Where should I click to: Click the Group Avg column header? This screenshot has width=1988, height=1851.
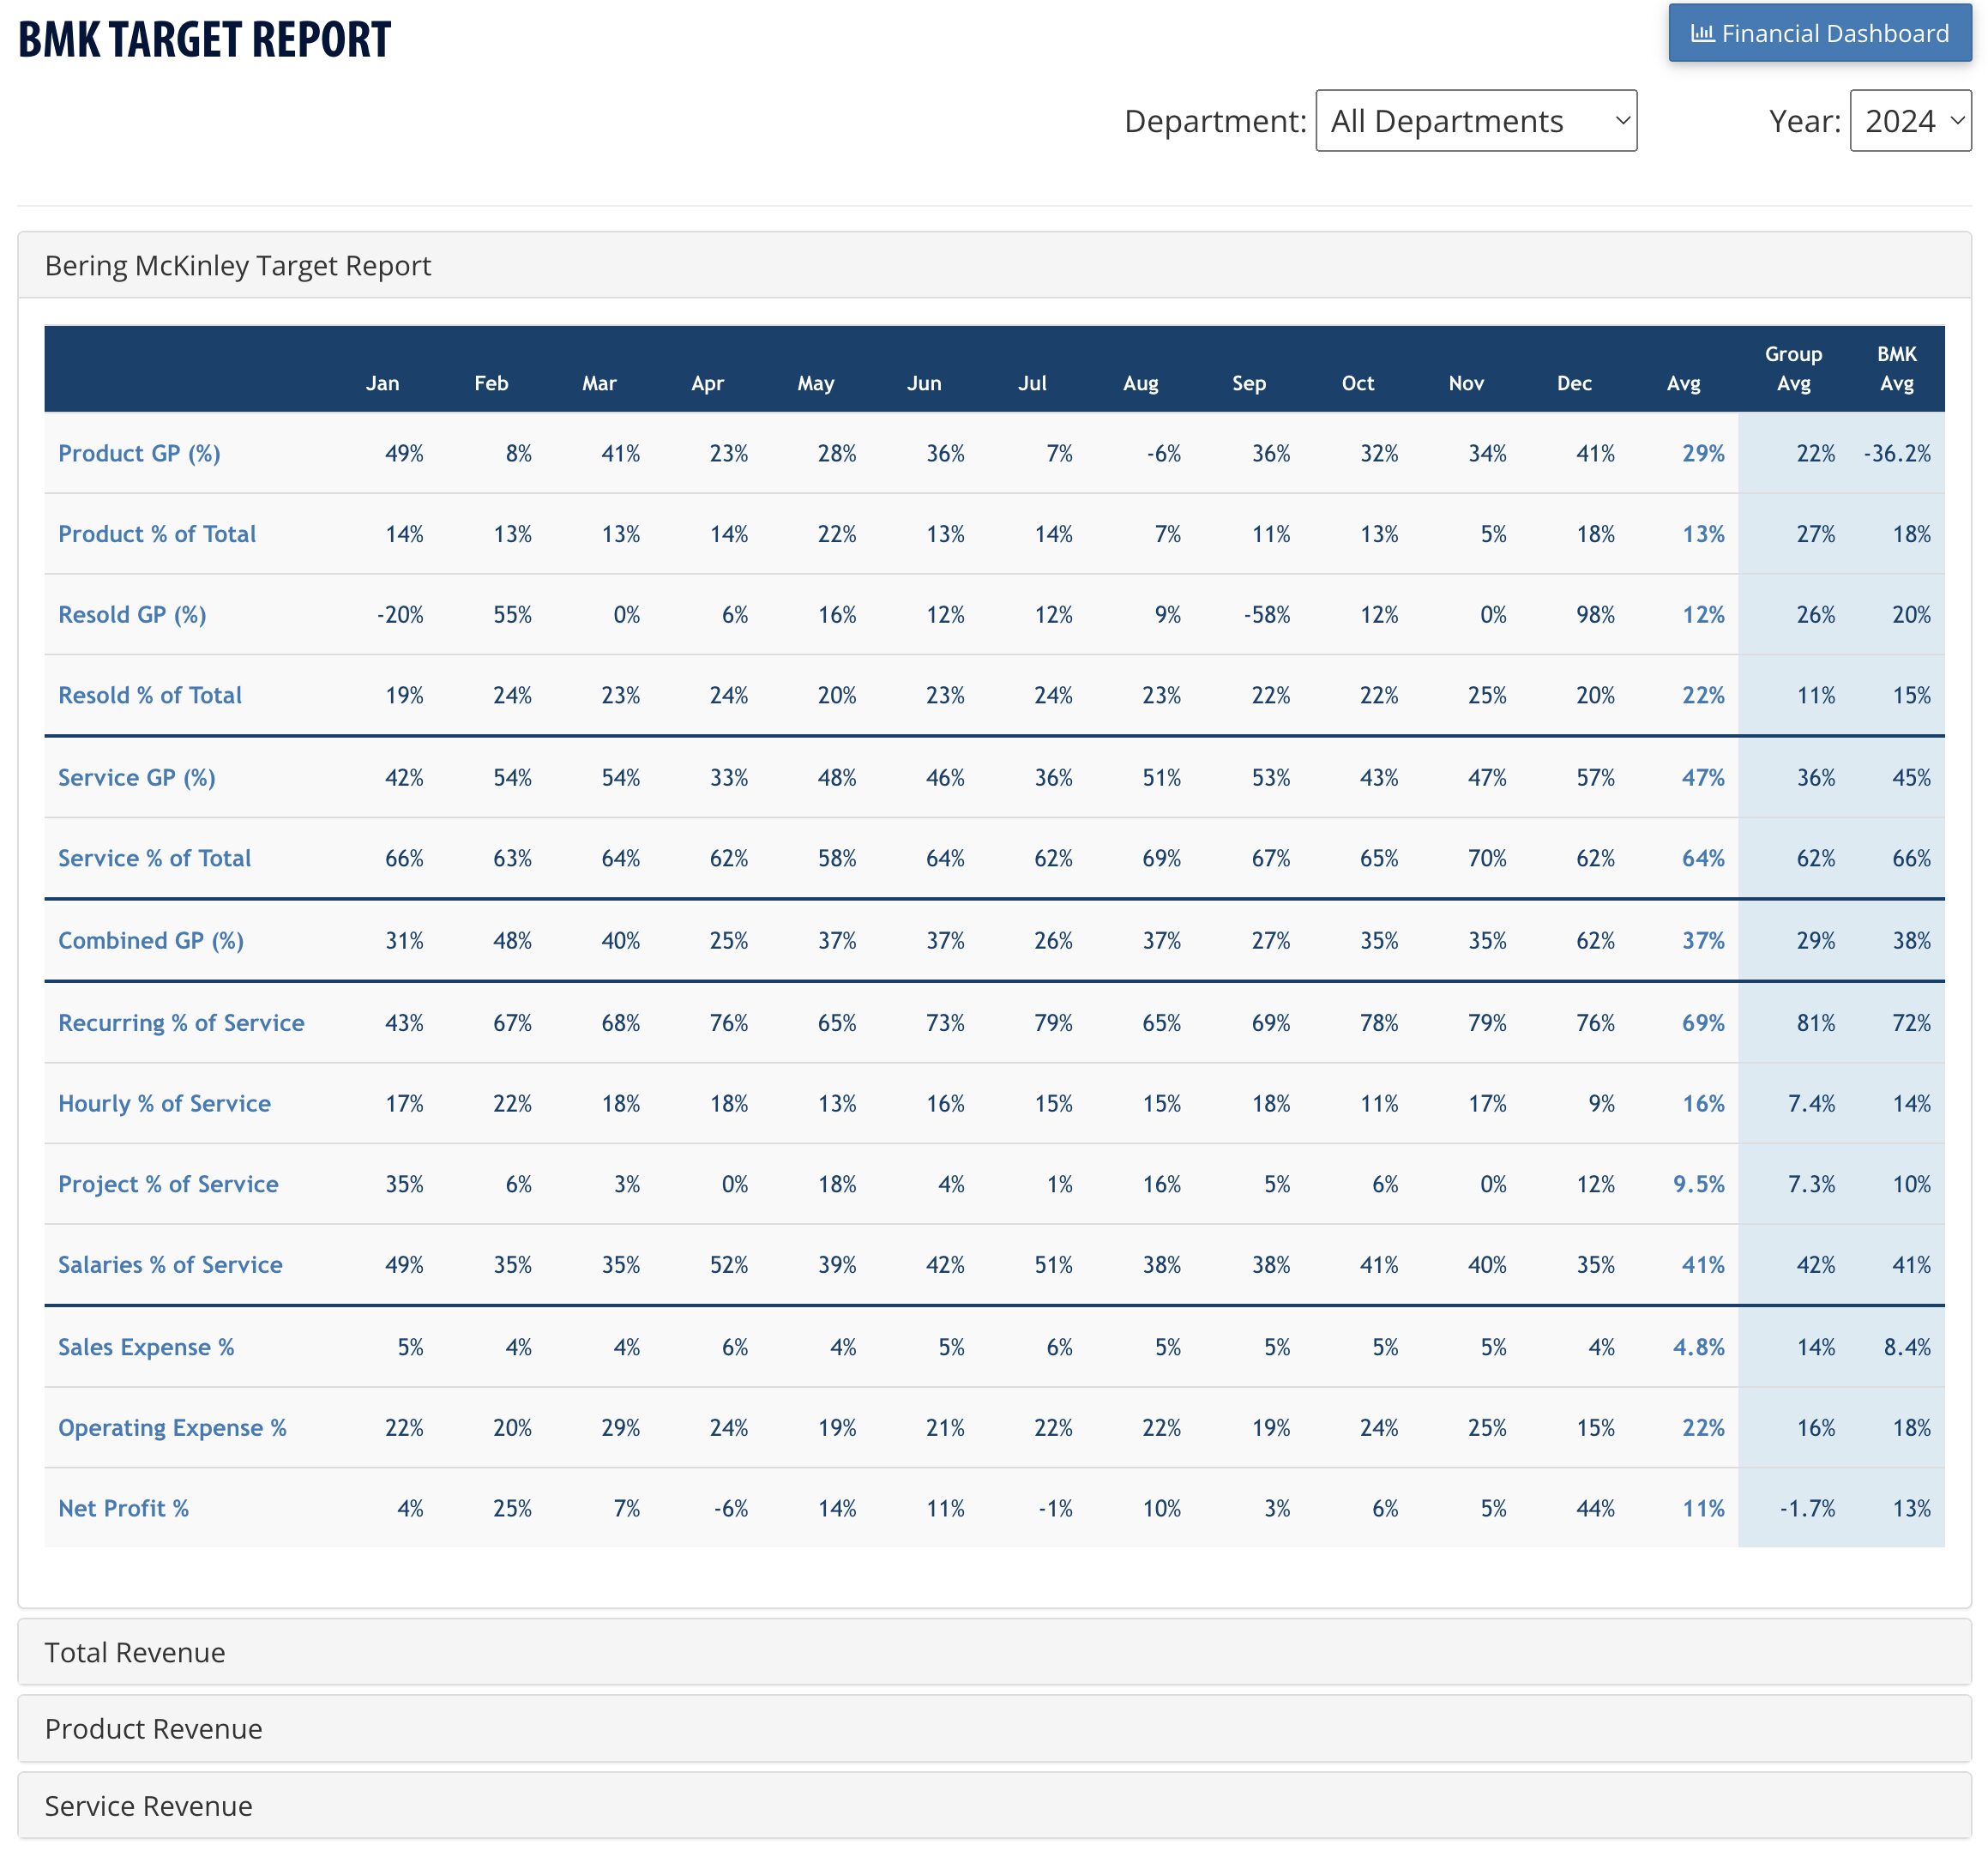[x=1793, y=368]
